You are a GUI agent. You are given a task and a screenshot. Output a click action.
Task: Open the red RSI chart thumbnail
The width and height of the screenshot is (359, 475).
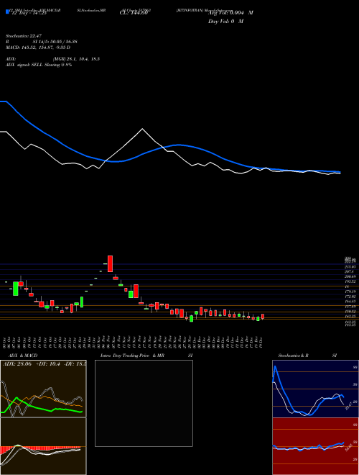point(315,446)
